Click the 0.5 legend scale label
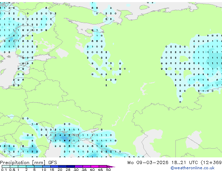 click(x=12, y=170)
